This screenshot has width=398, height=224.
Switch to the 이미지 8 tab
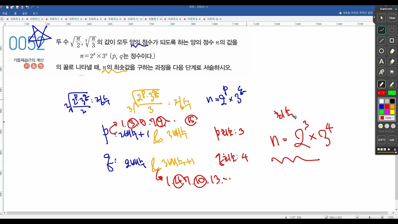point(173,19)
